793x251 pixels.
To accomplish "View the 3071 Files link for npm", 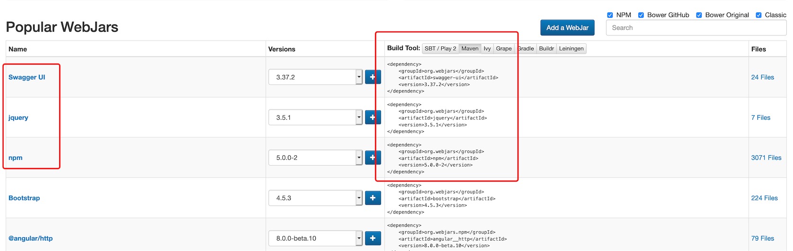I will coord(766,158).
